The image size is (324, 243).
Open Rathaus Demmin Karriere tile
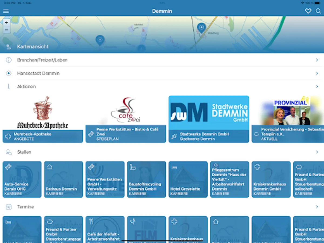click(63, 179)
